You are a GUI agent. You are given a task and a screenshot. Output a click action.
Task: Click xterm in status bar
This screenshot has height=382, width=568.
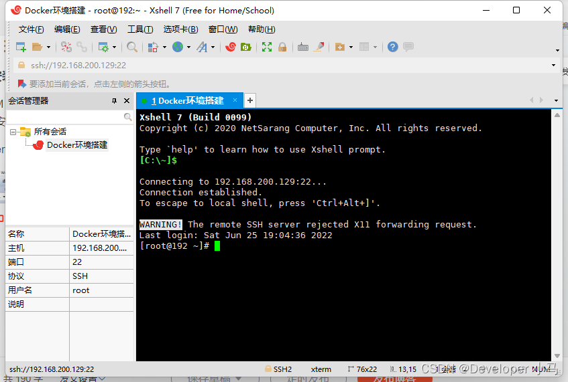click(x=321, y=369)
